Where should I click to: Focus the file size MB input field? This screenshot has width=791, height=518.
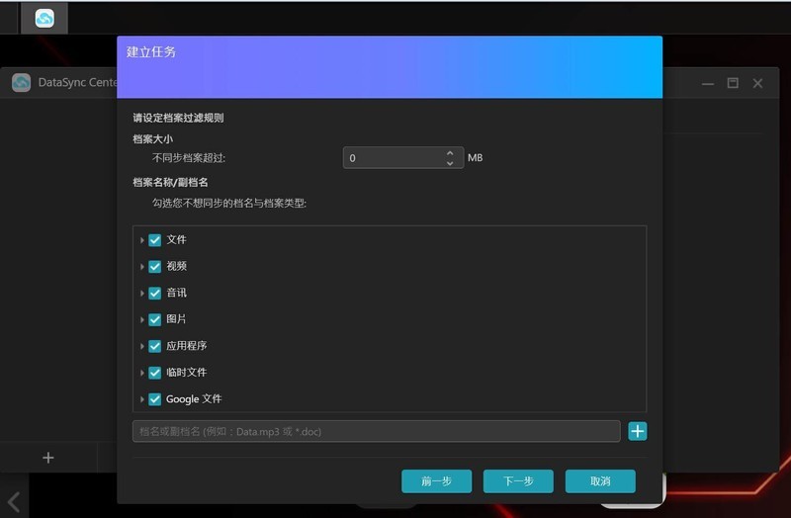[403, 158]
